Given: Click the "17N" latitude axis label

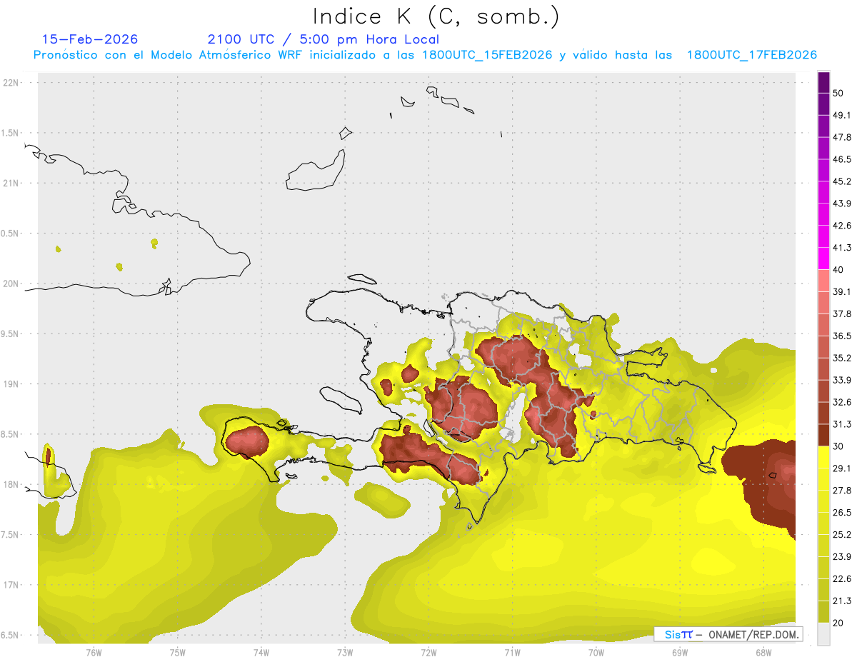Looking at the screenshot, I should pos(12,585).
